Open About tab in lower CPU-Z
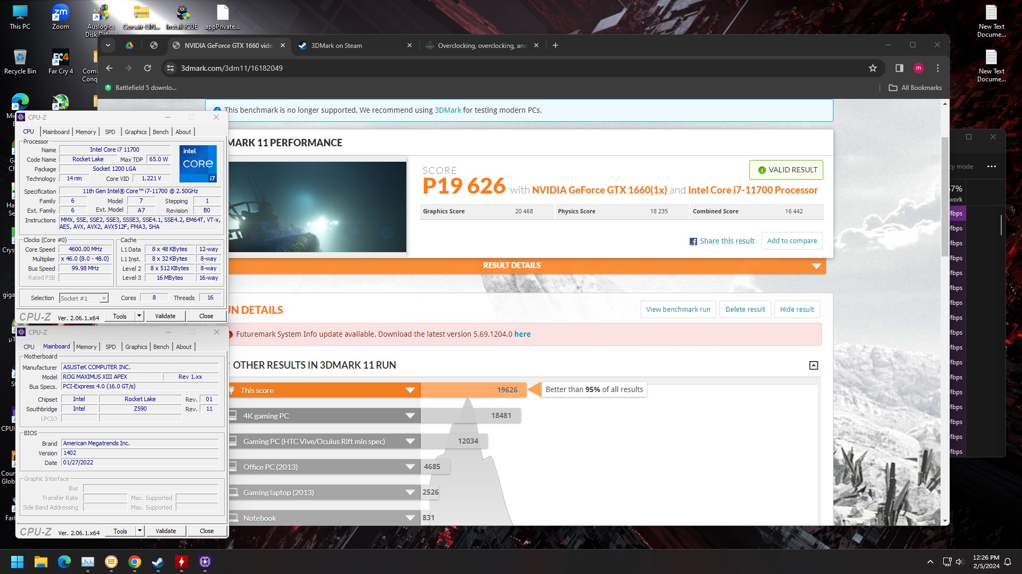This screenshot has width=1022, height=574. [x=184, y=347]
